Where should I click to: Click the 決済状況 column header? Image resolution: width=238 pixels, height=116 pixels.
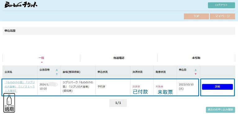142,72
